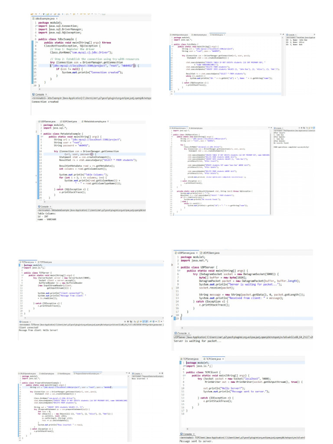
Task: Close Console view showing 'Message sent to server.'
Action: click(x=194, y=434)
